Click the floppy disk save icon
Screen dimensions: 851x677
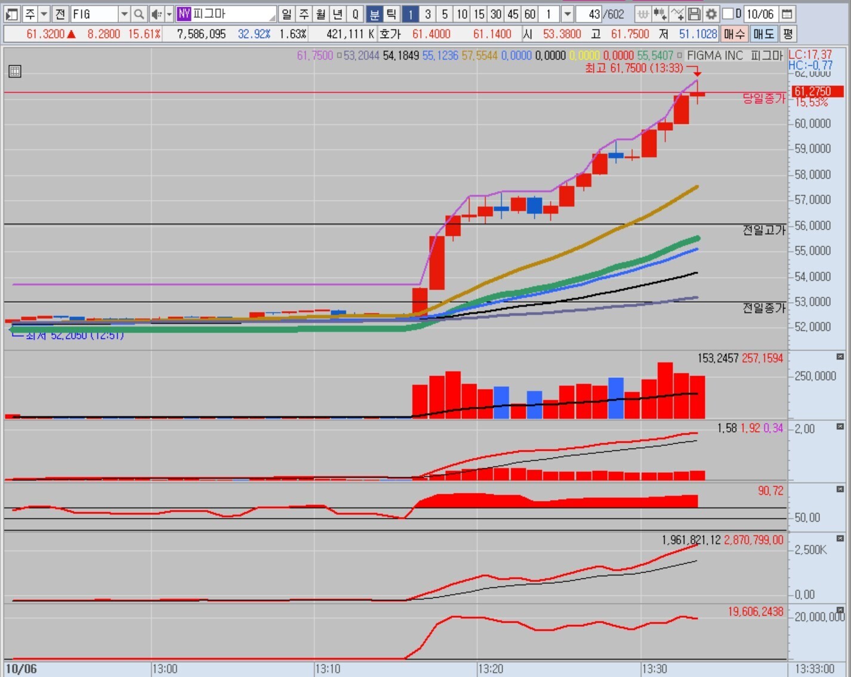(x=694, y=14)
